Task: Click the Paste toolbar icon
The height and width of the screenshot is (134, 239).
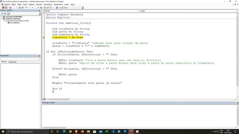Action: point(20,7)
